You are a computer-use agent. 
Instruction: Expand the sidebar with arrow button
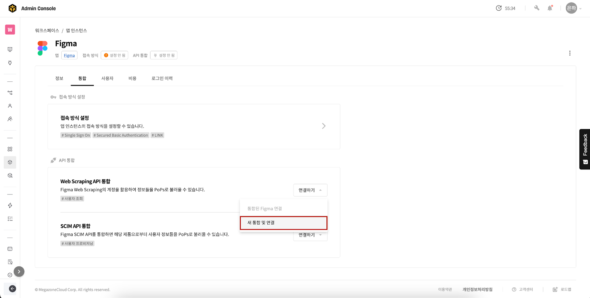pos(19,271)
